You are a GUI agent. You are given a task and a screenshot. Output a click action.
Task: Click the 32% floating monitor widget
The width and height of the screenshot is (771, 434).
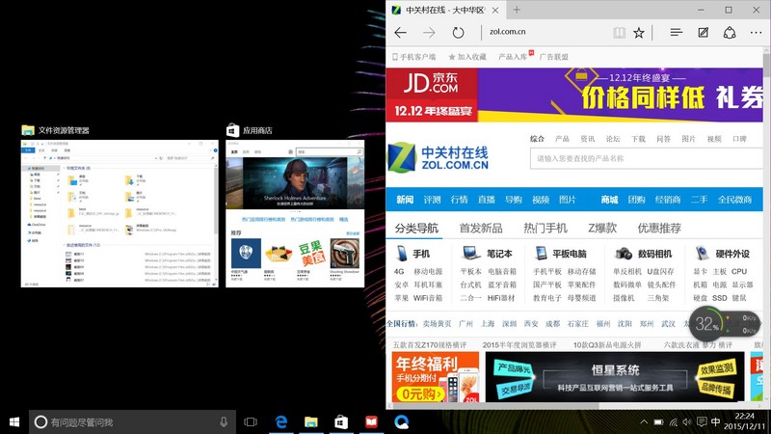coord(725,324)
